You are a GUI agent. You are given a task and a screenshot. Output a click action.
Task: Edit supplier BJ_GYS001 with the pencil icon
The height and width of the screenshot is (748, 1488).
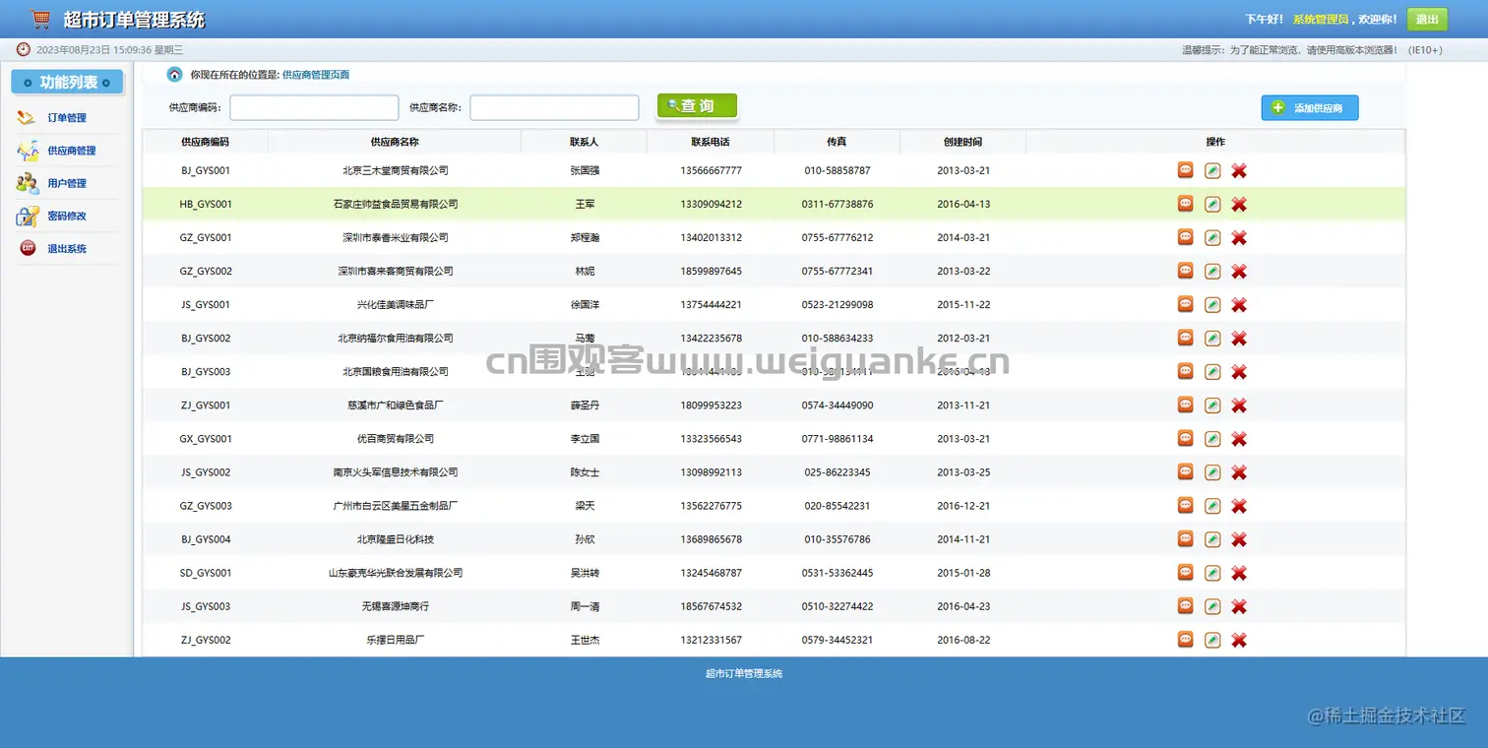pyautogui.click(x=1212, y=170)
